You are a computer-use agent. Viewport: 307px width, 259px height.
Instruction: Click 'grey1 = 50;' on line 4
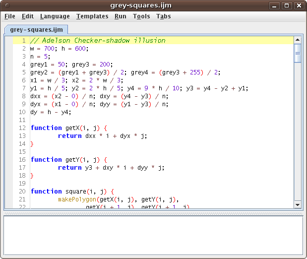(x=49, y=65)
